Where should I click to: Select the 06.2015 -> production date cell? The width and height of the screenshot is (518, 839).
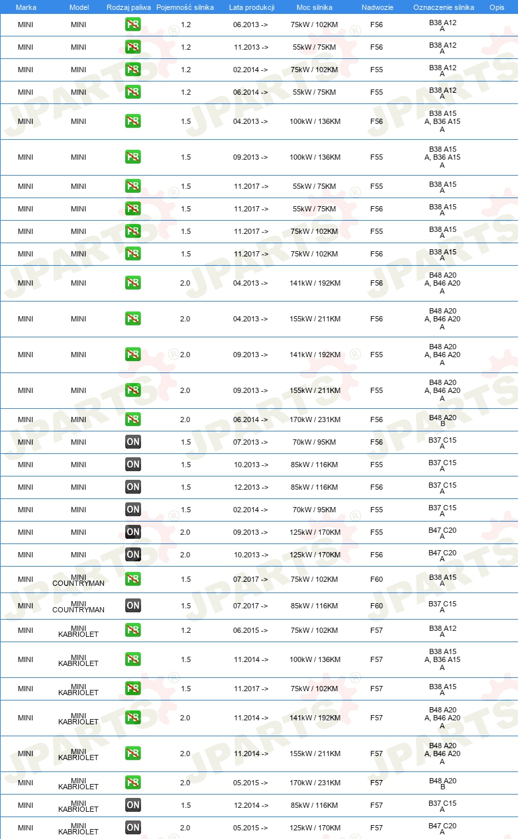[x=251, y=630]
